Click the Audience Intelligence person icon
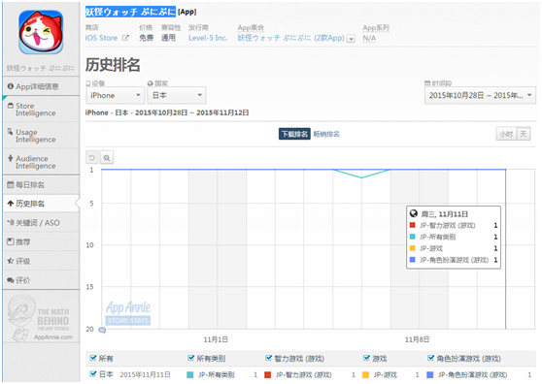The image size is (542, 384). (11, 158)
